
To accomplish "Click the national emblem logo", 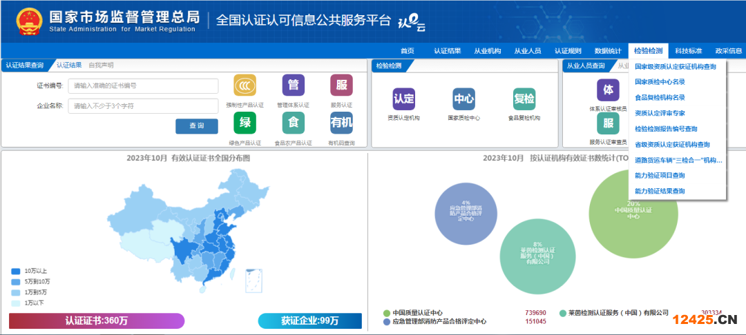I will coord(30,22).
